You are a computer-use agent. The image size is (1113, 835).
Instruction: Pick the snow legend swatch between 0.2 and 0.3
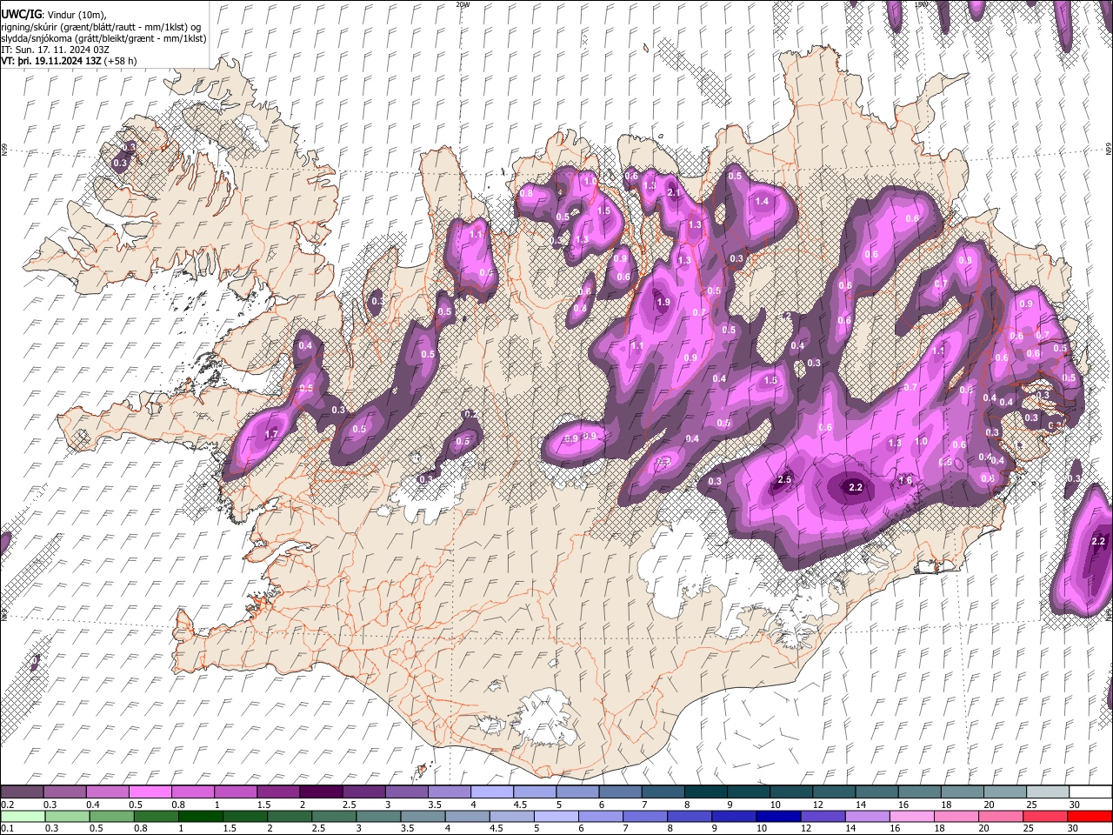(x=22, y=792)
